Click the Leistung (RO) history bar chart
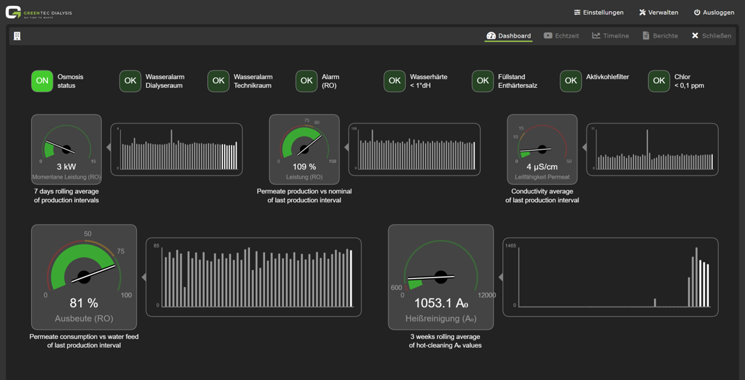The image size is (745, 380). point(414,149)
